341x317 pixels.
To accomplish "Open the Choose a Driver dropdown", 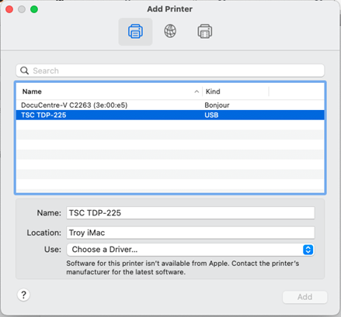I will (190, 250).
